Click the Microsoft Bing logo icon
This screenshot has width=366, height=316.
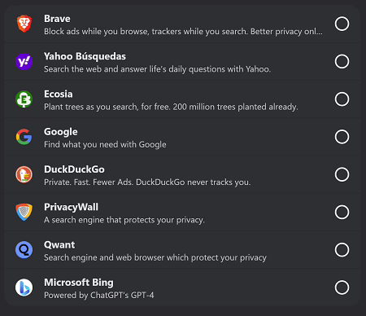coord(24,287)
